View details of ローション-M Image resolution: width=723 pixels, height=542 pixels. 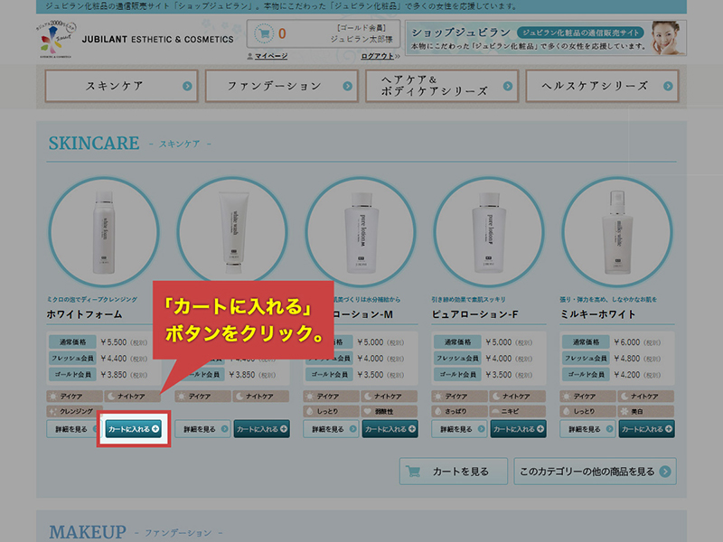click(331, 429)
